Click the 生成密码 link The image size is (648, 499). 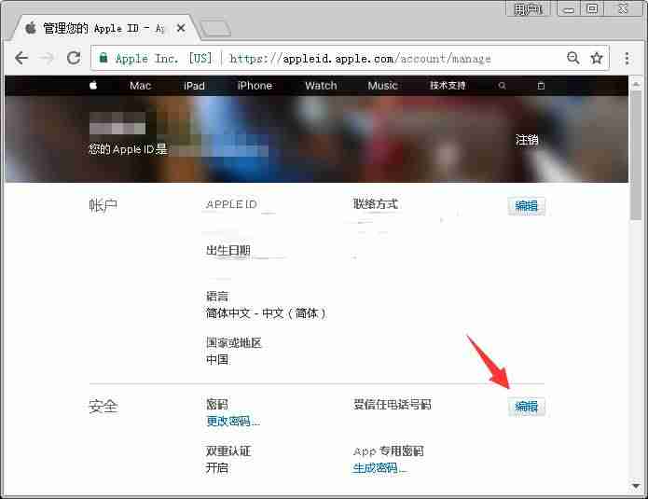(x=379, y=468)
